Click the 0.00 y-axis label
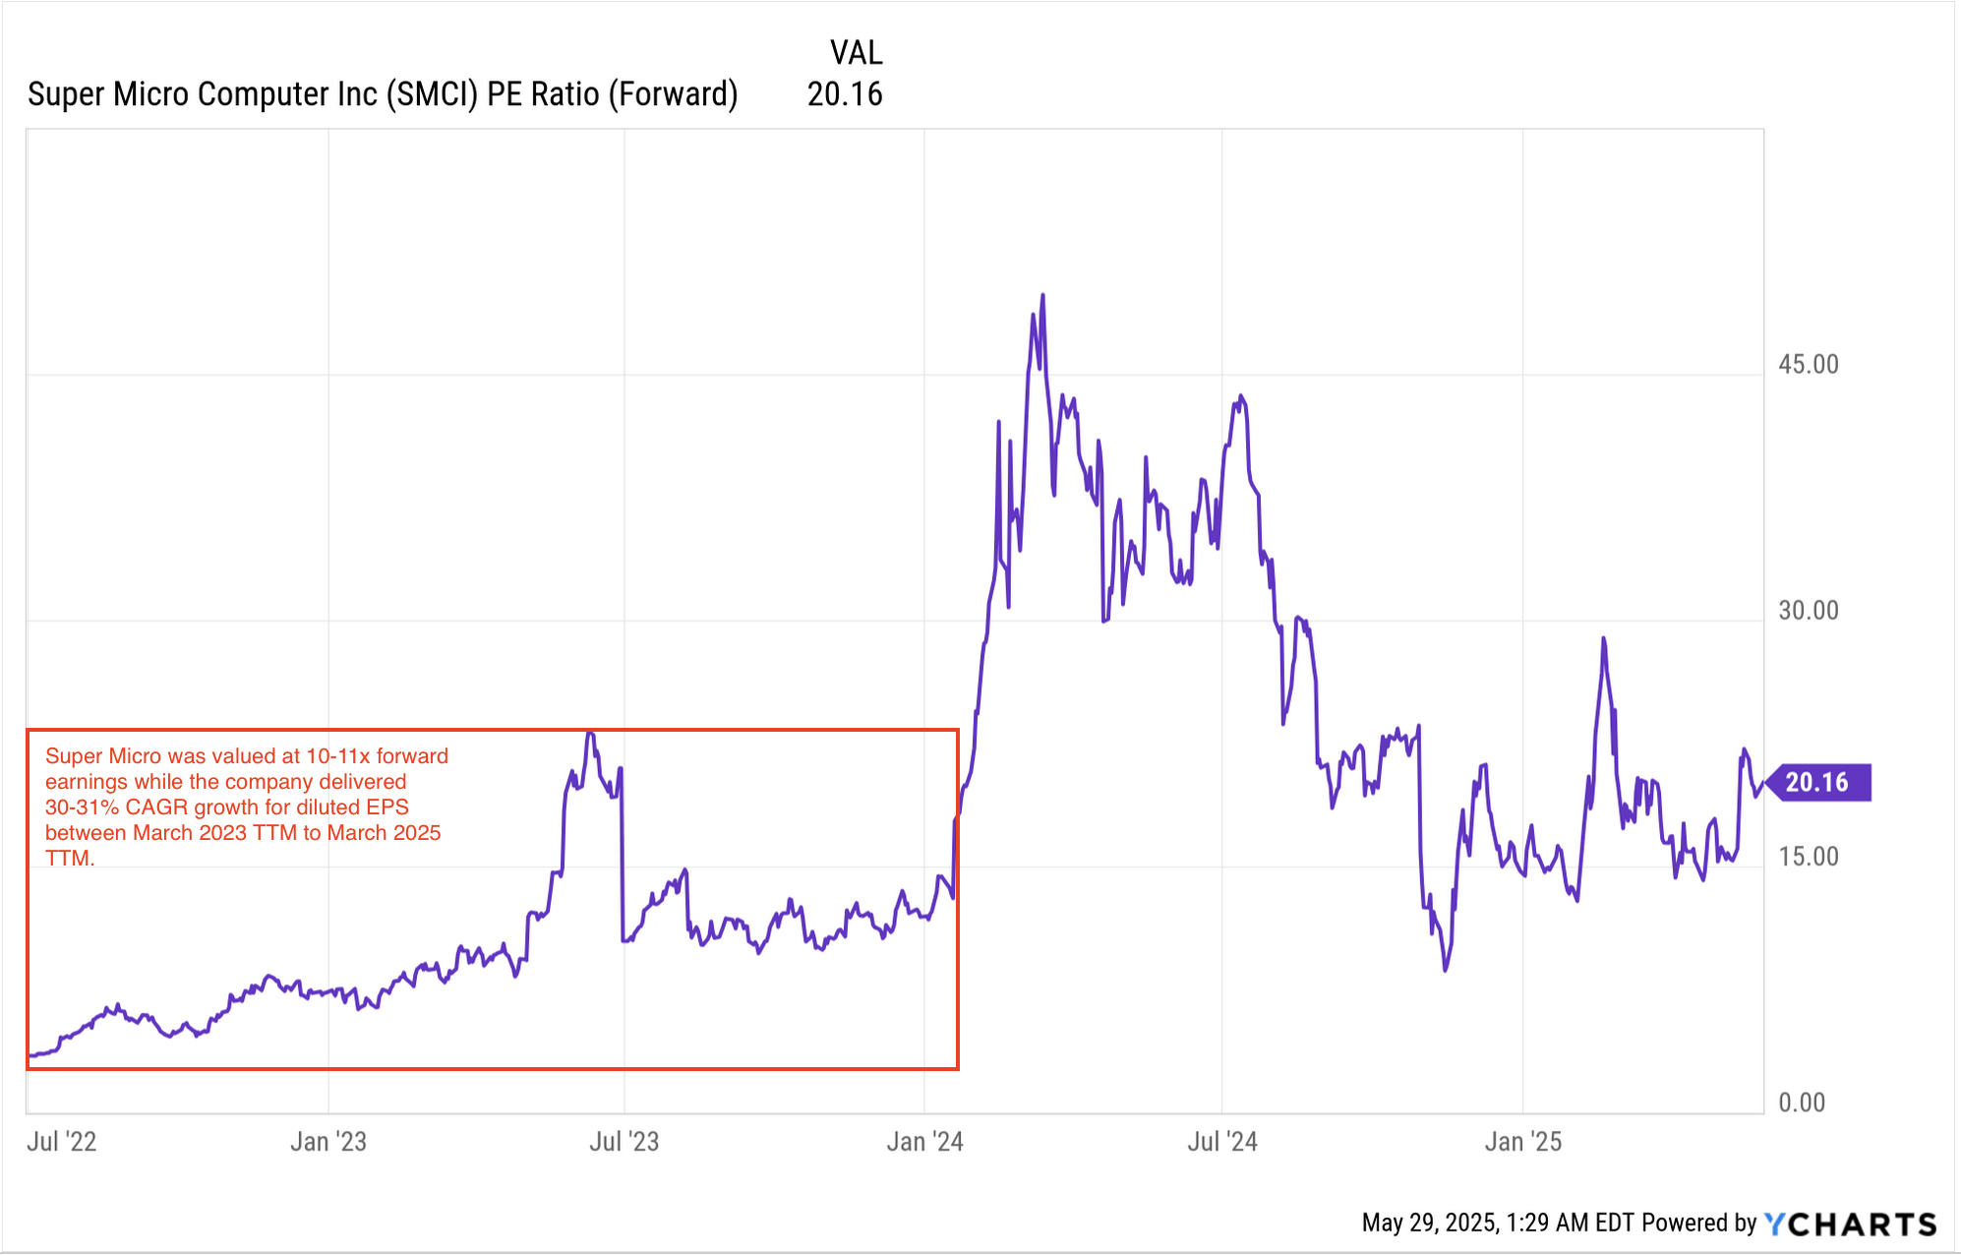This screenshot has width=1961, height=1255. point(1802,1102)
